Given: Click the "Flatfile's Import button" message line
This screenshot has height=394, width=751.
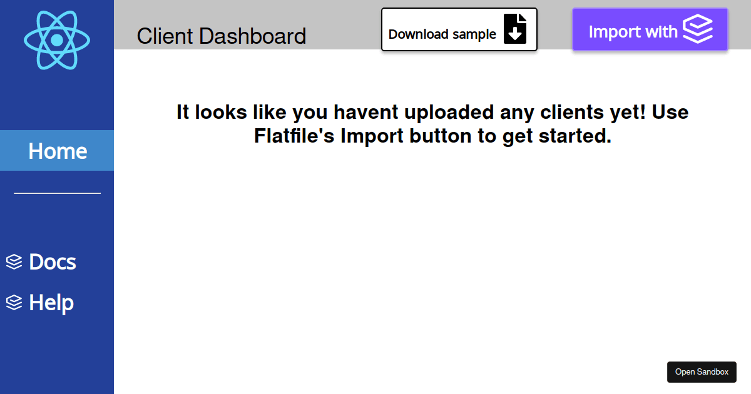Looking at the screenshot, I should click(432, 136).
